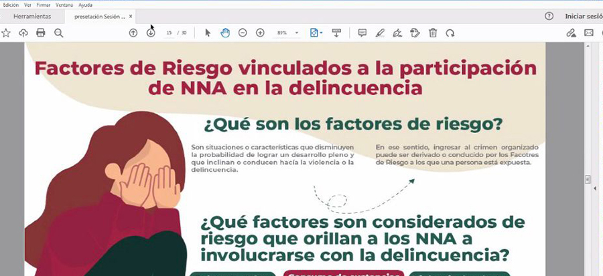Go to the previous page arrow

133,33
